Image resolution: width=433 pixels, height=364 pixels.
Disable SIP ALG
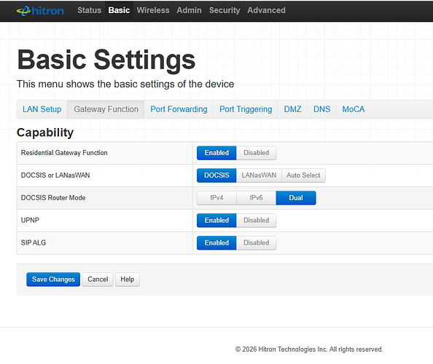pyautogui.click(x=257, y=243)
